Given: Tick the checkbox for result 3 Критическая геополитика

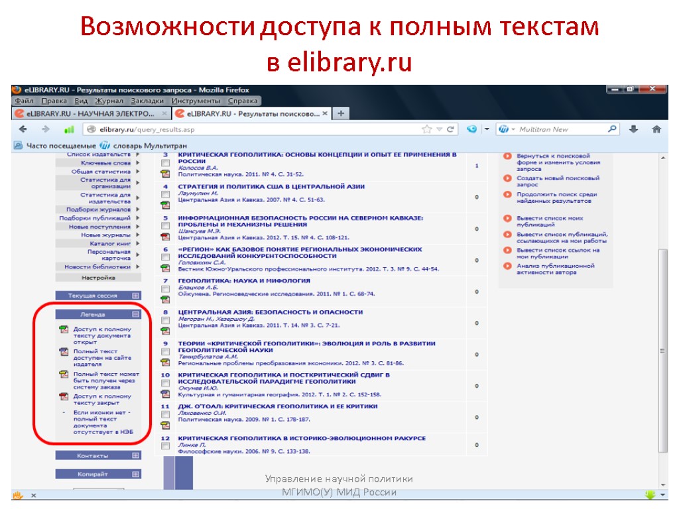Looking at the screenshot, I should 165,163.
